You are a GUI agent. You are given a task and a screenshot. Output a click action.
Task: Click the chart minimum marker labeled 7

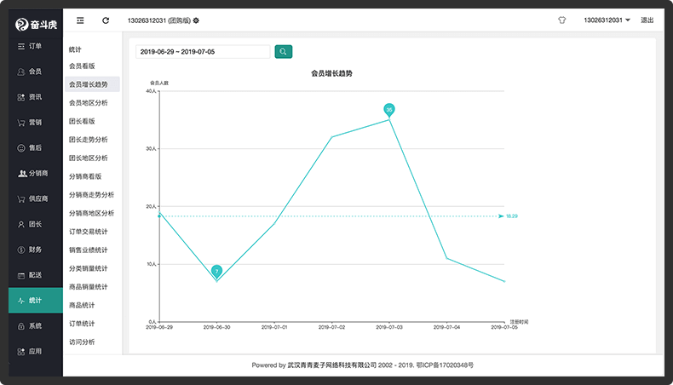click(216, 271)
